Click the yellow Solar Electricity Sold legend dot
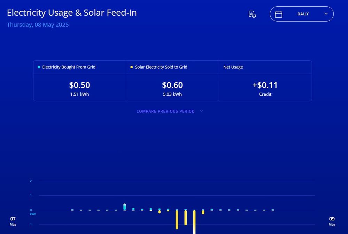The image size is (348, 234). click(x=131, y=67)
